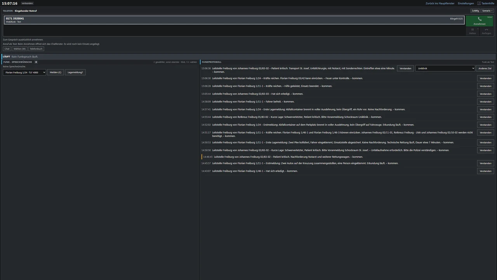Click Verstanden for the 15:06:28 message
This screenshot has height=280, width=497.
point(485,86)
